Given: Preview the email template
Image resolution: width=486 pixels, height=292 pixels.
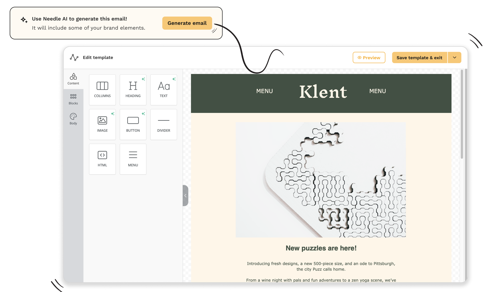Looking at the screenshot, I should [369, 58].
